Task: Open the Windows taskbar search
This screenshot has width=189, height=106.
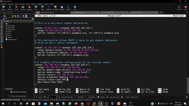Action: 9,103
